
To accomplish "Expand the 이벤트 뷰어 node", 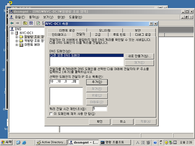I will tap(17, 45).
